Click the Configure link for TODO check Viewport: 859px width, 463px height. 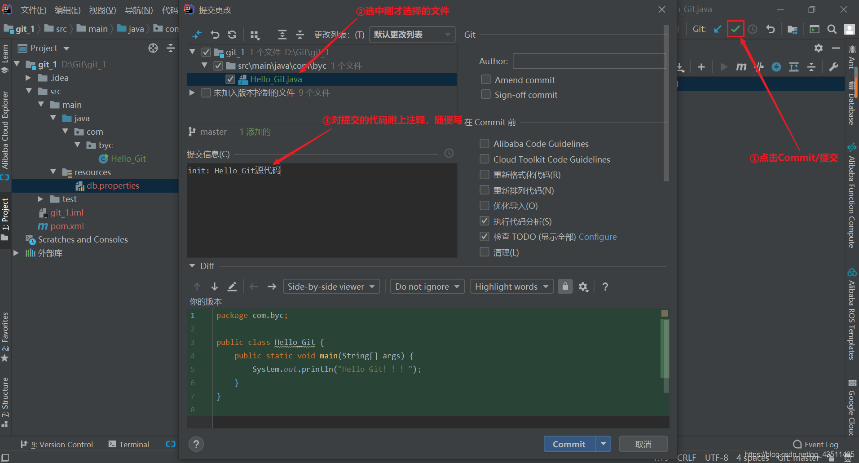tap(597, 237)
